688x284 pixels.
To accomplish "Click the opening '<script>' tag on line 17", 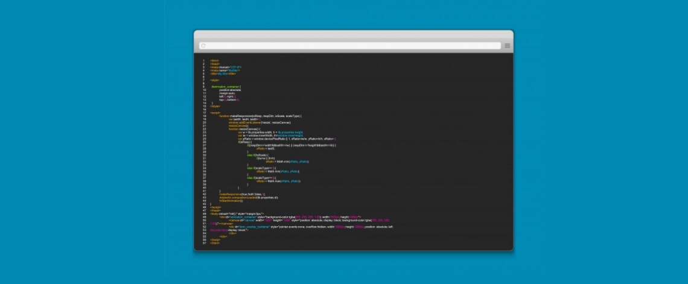I will coord(215,113).
